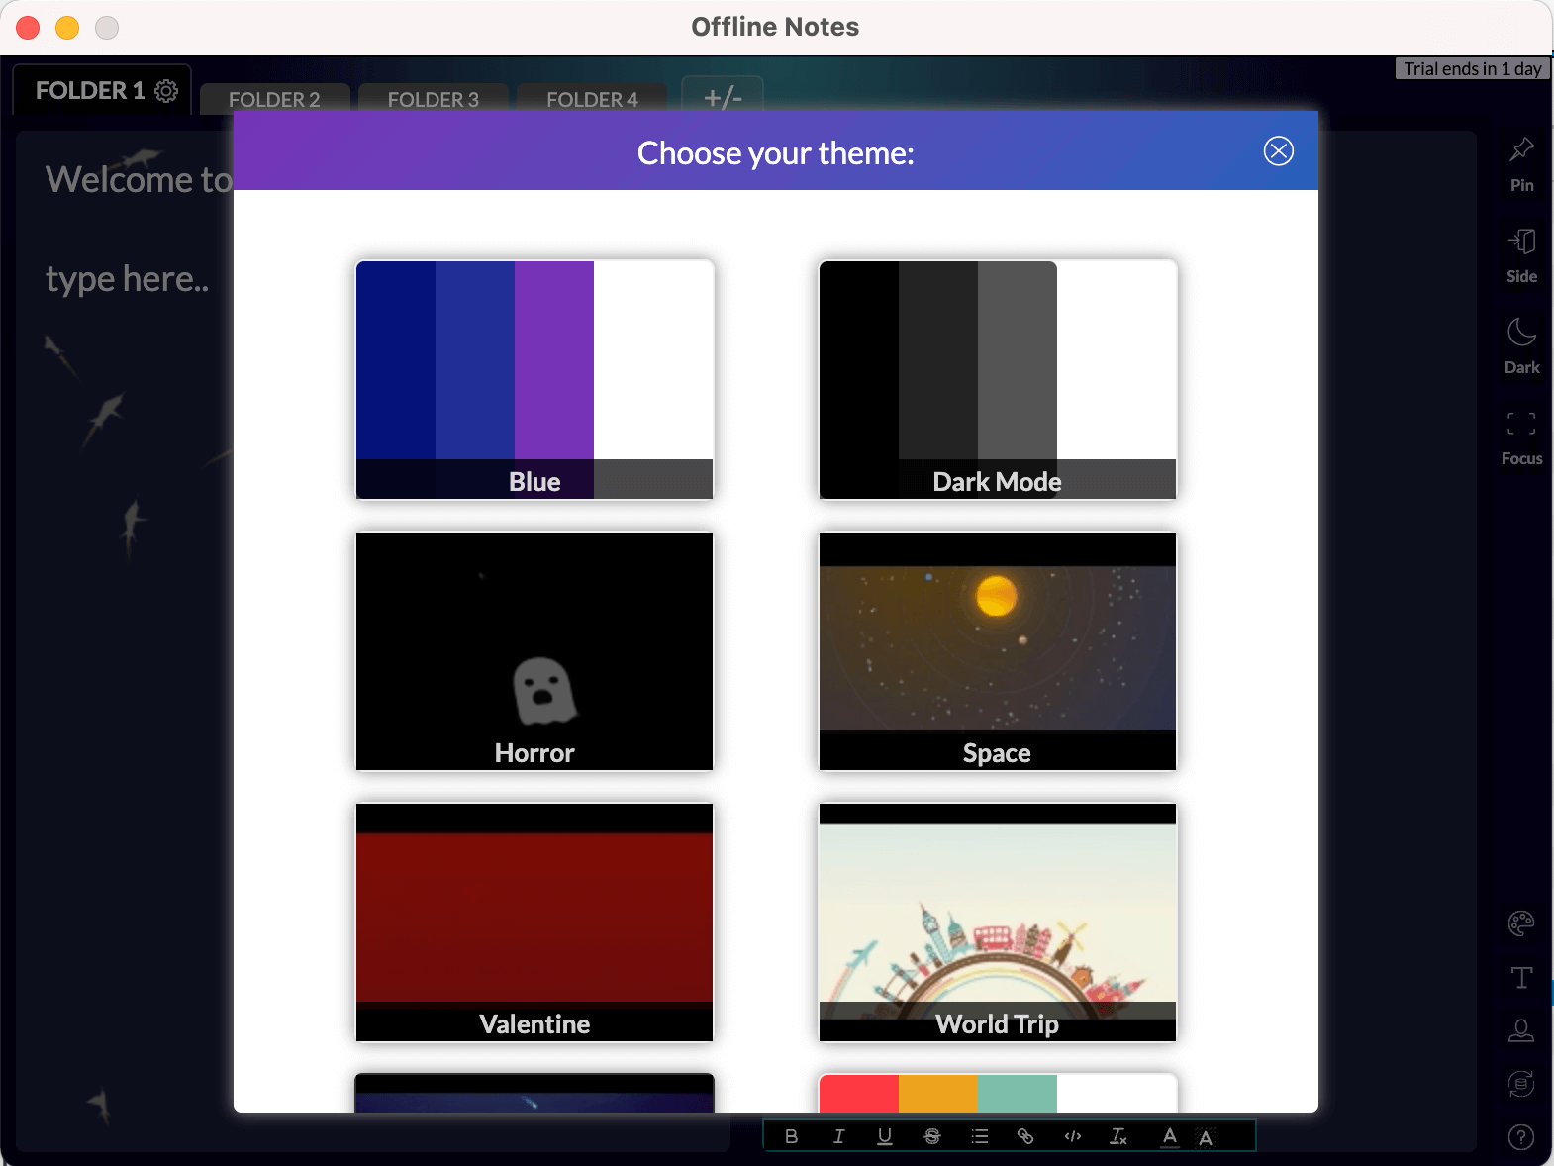Select the Valentine theme card
This screenshot has height=1166, width=1554.
tap(534, 923)
